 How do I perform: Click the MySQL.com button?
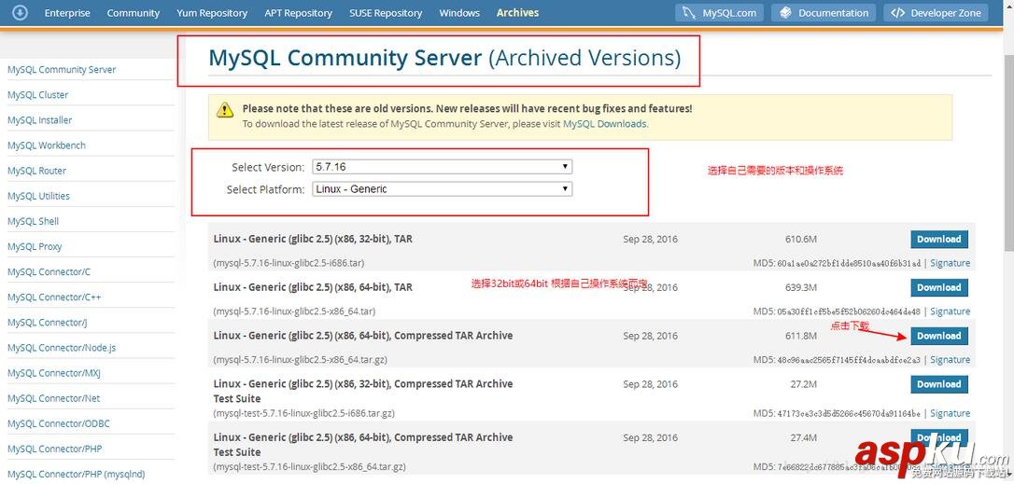[719, 13]
